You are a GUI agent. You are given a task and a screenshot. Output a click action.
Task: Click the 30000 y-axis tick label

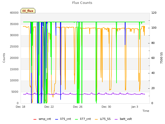pos(14,35)
